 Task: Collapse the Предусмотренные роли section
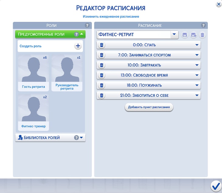coord(82,34)
